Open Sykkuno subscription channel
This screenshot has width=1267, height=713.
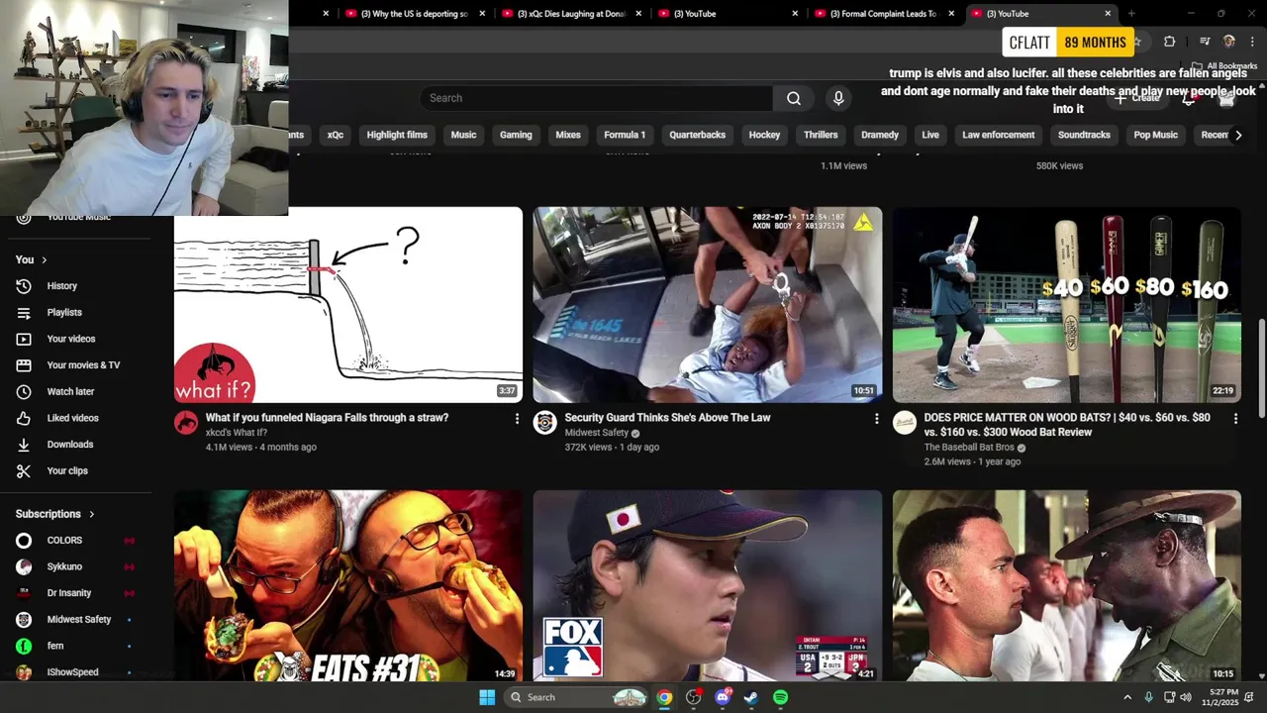64,566
